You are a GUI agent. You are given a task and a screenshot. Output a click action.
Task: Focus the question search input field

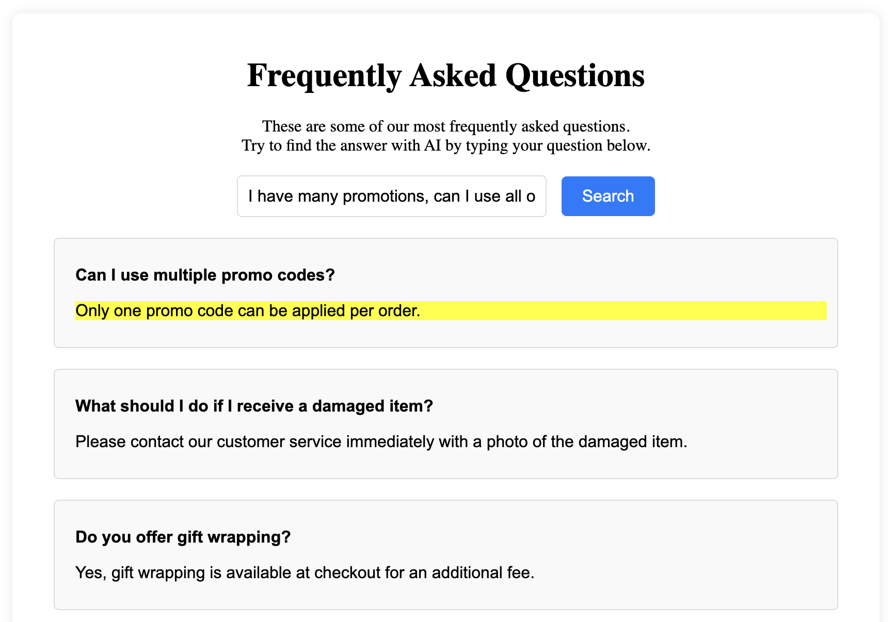pos(392,196)
